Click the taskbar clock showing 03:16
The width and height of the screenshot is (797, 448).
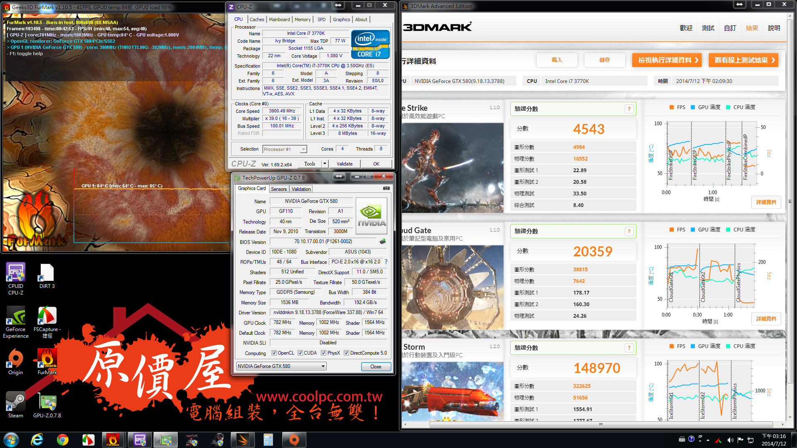774,440
